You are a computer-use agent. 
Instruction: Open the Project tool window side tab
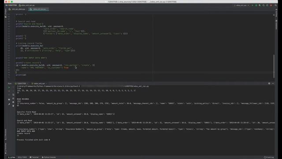coord(6,13)
